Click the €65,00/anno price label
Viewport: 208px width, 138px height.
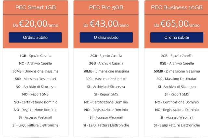[177, 24]
